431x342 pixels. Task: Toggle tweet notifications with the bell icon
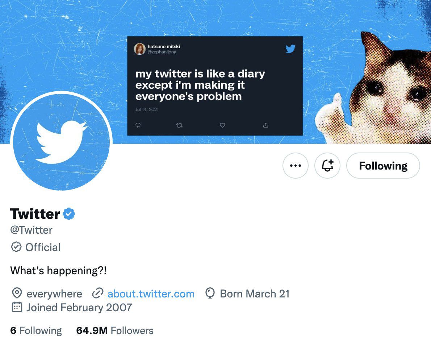click(x=327, y=166)
